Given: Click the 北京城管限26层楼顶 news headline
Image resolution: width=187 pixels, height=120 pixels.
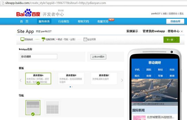Looking at the screenshot, I should (160, 117).
